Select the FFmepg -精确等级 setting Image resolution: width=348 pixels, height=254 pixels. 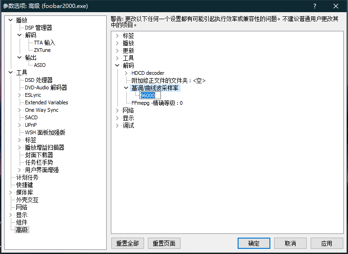coord(157,103)
